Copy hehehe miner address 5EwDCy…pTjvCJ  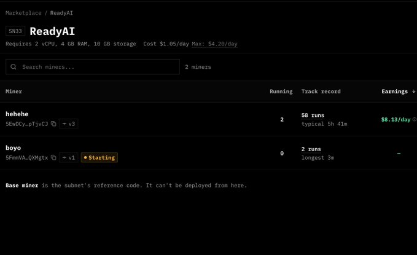[53, 124]
